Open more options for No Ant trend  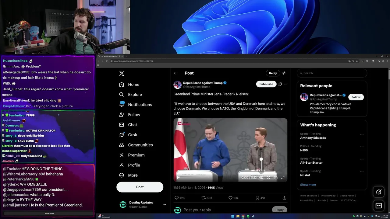[362, 172]
